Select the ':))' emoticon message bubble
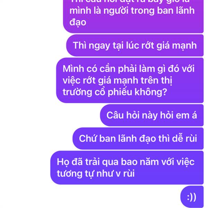This screenshot has width=208, height=208. click(x=192, y=197)
